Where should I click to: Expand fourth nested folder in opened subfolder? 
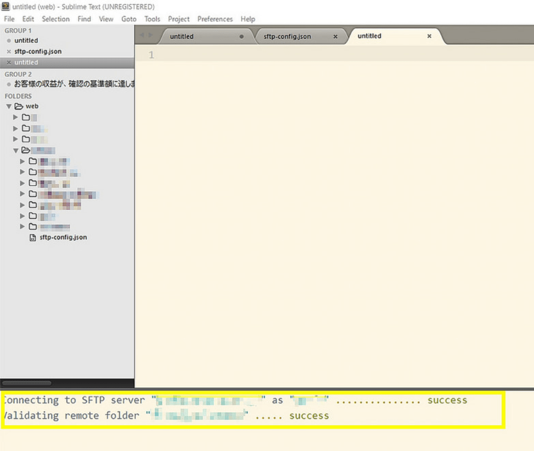[x=23, y=194]
